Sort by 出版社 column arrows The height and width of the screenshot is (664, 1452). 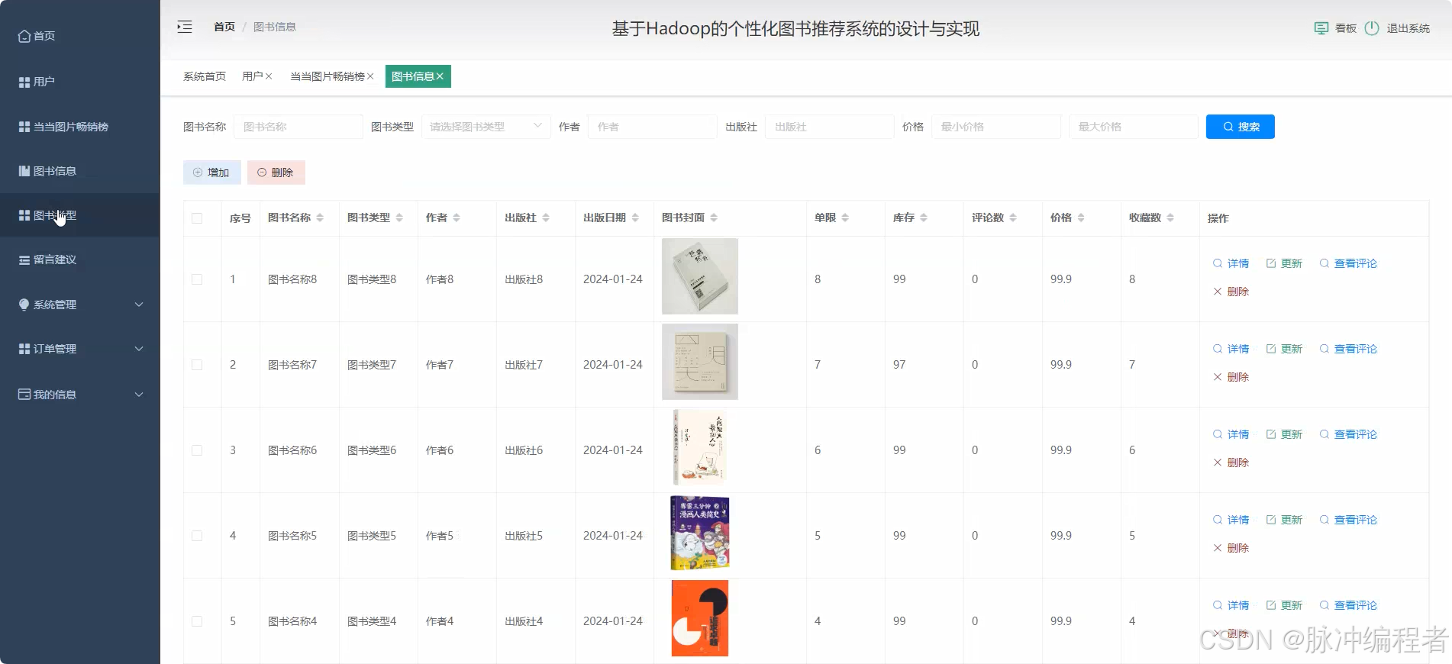click(546, 218)
